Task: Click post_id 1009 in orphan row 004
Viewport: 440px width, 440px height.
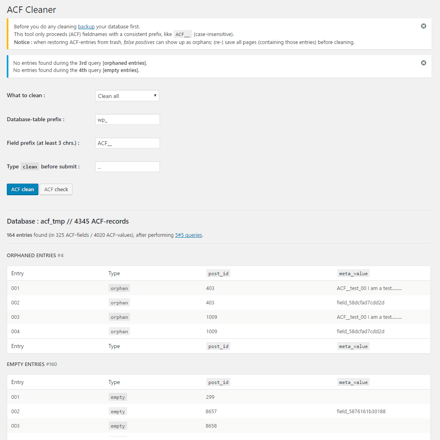Action: [212, 332]
